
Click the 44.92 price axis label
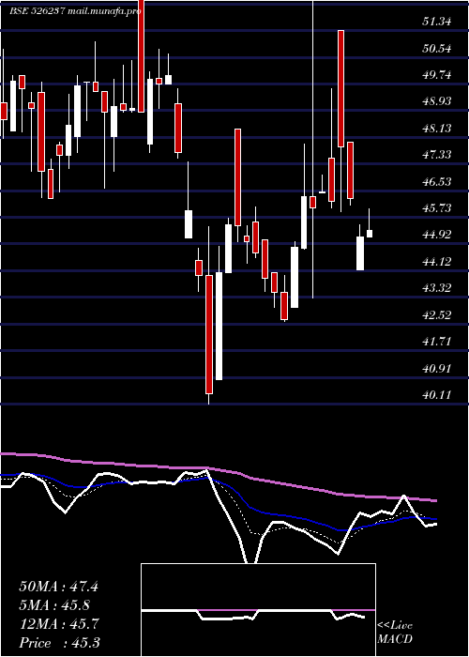(437, 235)
